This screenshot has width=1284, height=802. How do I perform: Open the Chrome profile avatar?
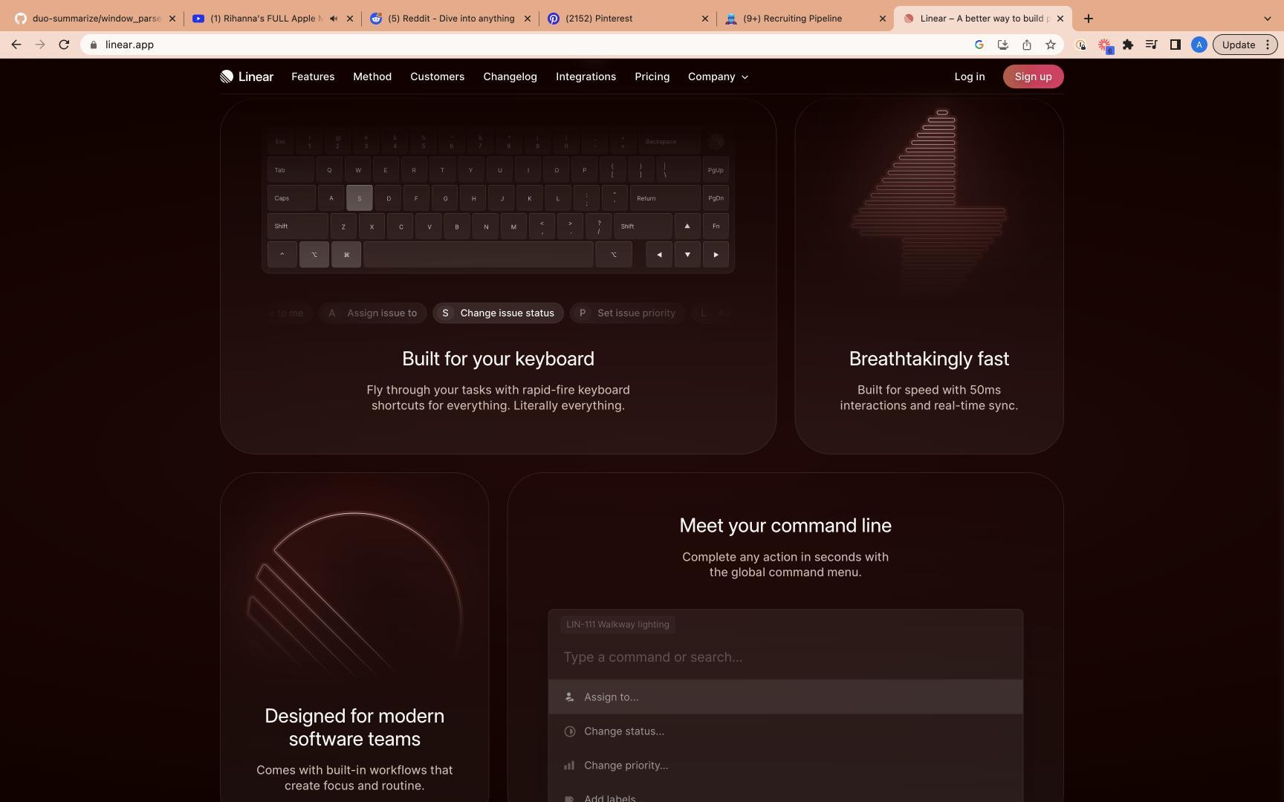click(x=1199, y=45)
